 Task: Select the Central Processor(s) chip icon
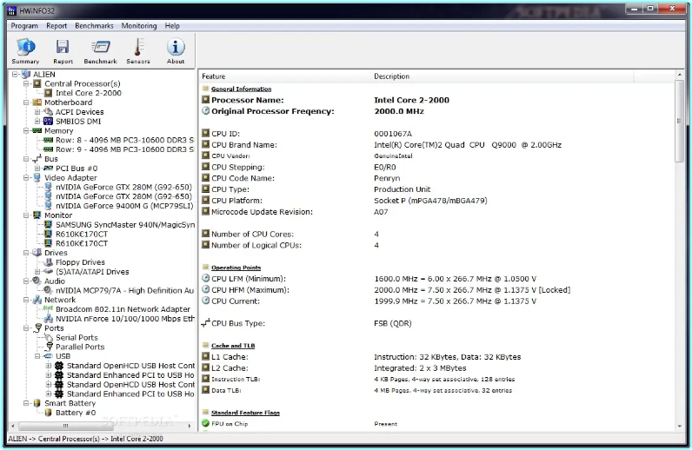tap(37, 83)
